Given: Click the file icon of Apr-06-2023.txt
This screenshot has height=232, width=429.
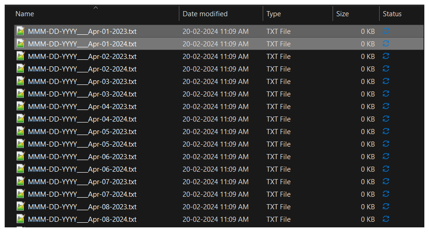Looking at the screenshot, I should pos(20,156).
